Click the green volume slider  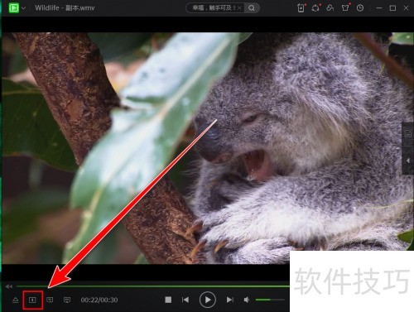270,300
